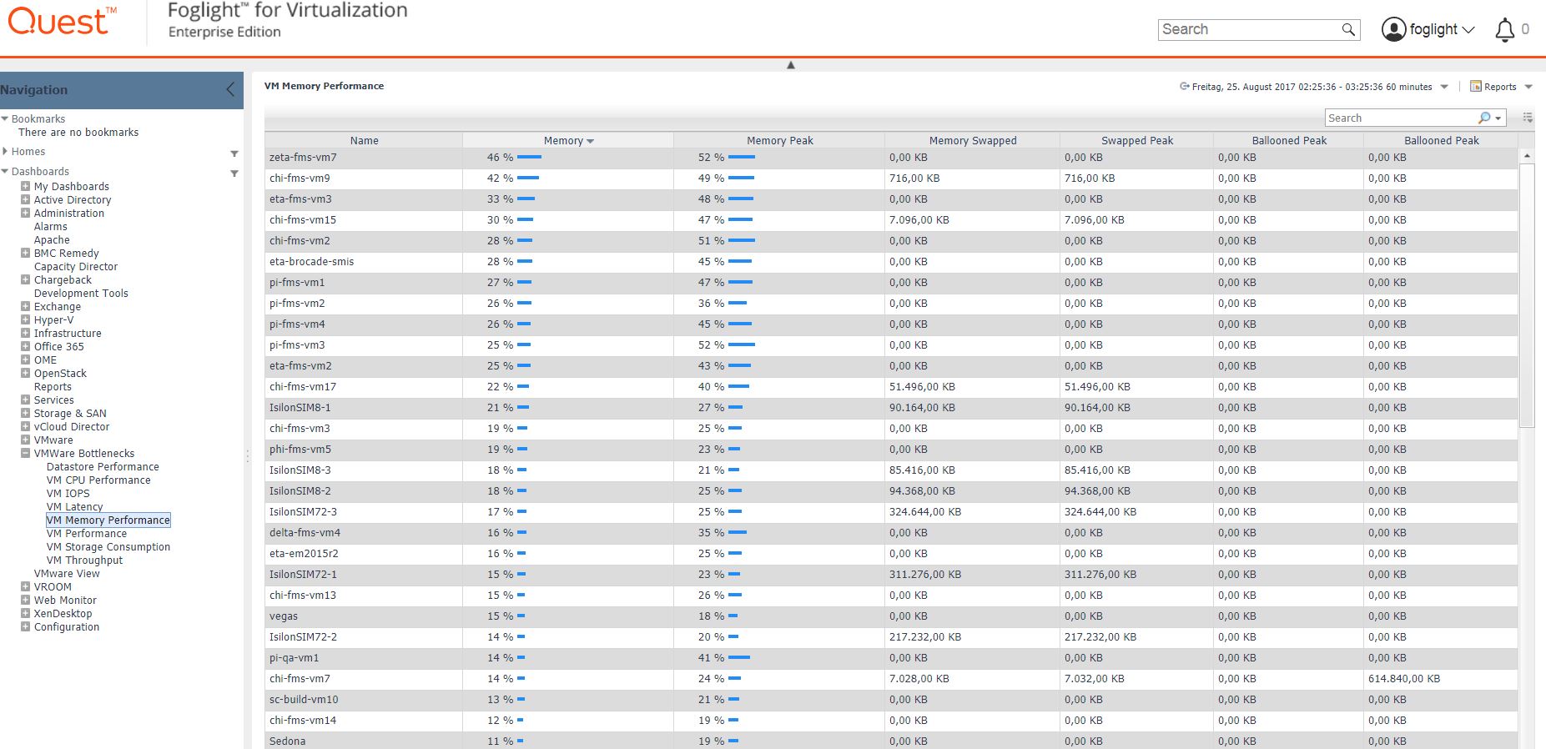Click the table search magnifier icon
Image resolution: width=1546 pixels, height=749 pixels.
(x=1484, y=118)
